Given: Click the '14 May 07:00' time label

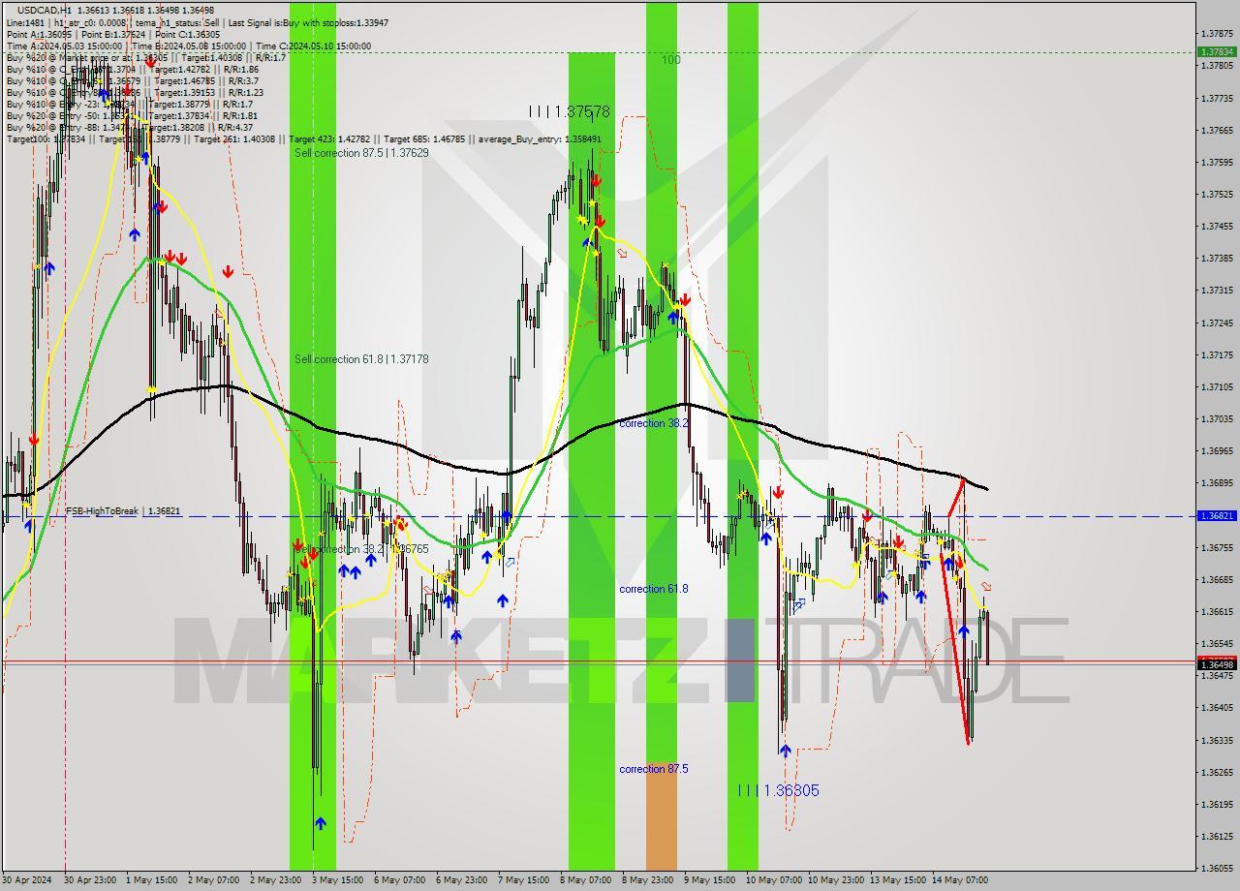Looking at the screenshot, I should 960,880.
